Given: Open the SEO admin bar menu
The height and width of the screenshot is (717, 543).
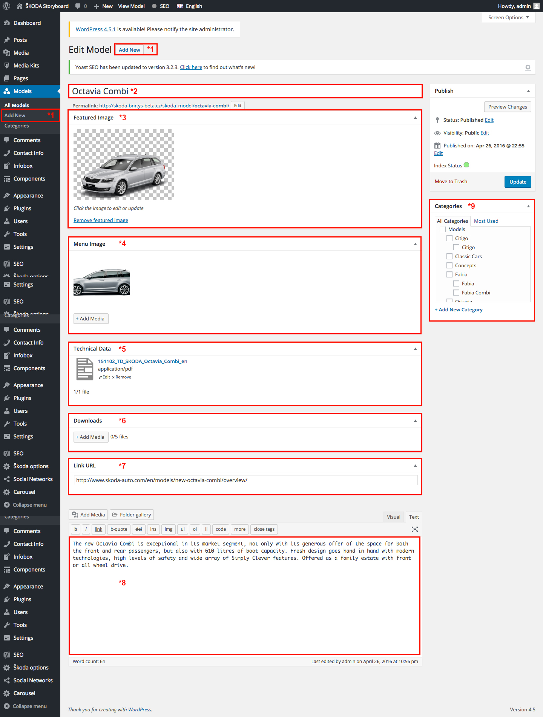Looking at the screenshot, I should click(161, 6).
